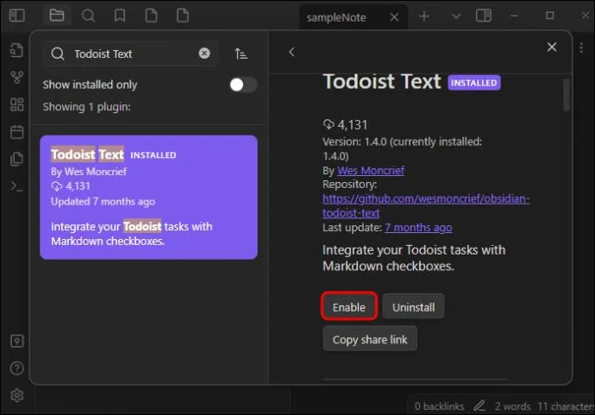
Task: Clear the plugin search text
Action: coord(204,53)
